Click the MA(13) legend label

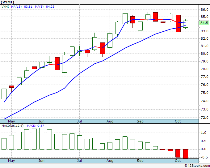tap(16, 6)
